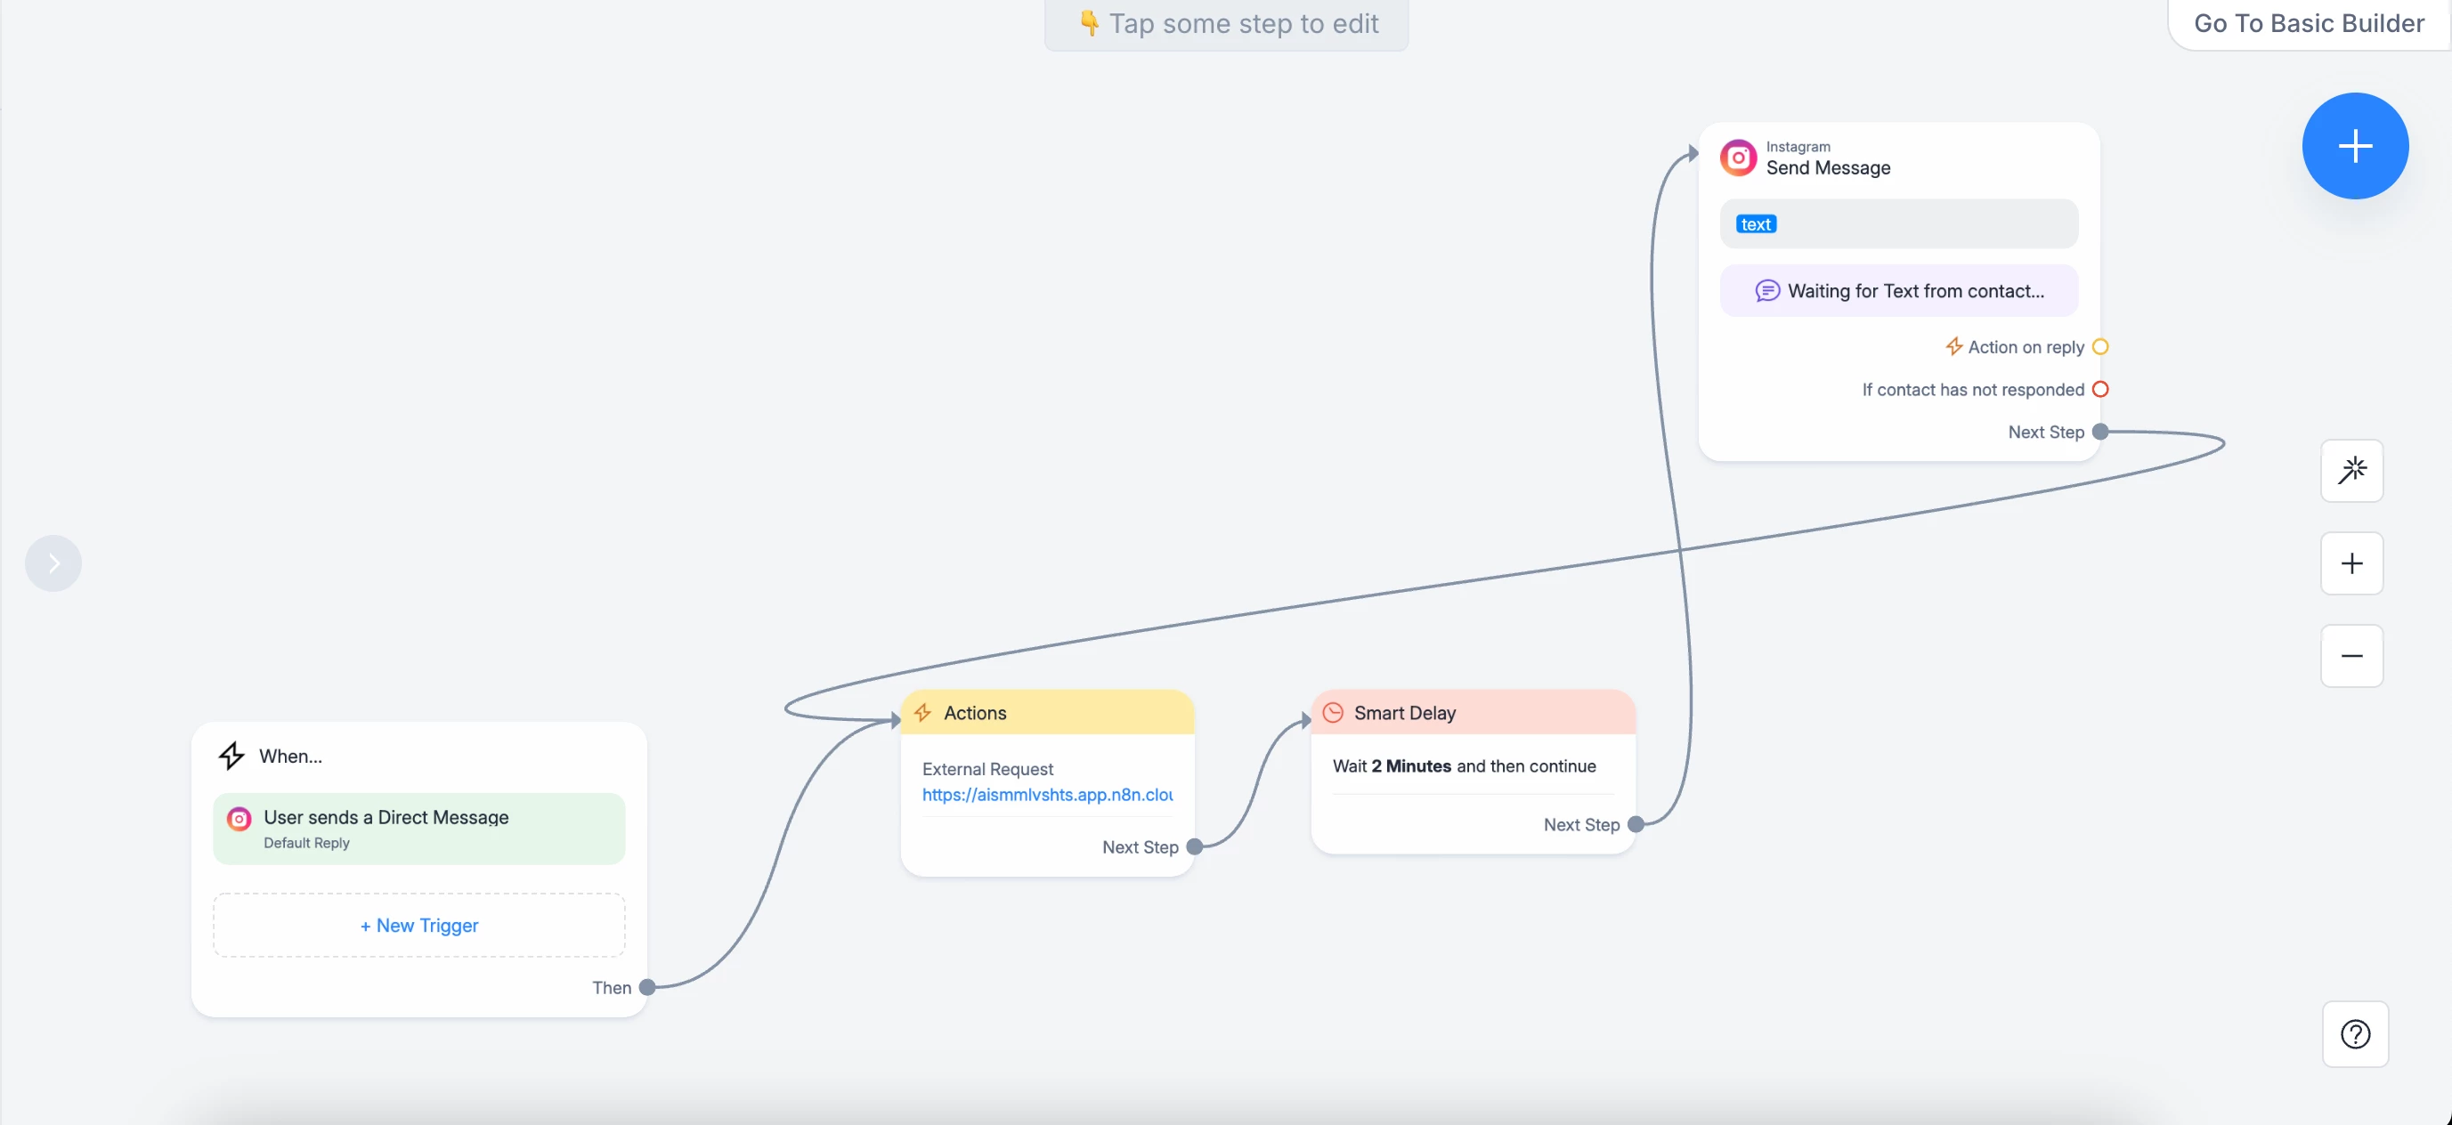Viewport: 2452px width, 1125px height.
Task: Click the blue text variable tag
Action: (1755, 224)
